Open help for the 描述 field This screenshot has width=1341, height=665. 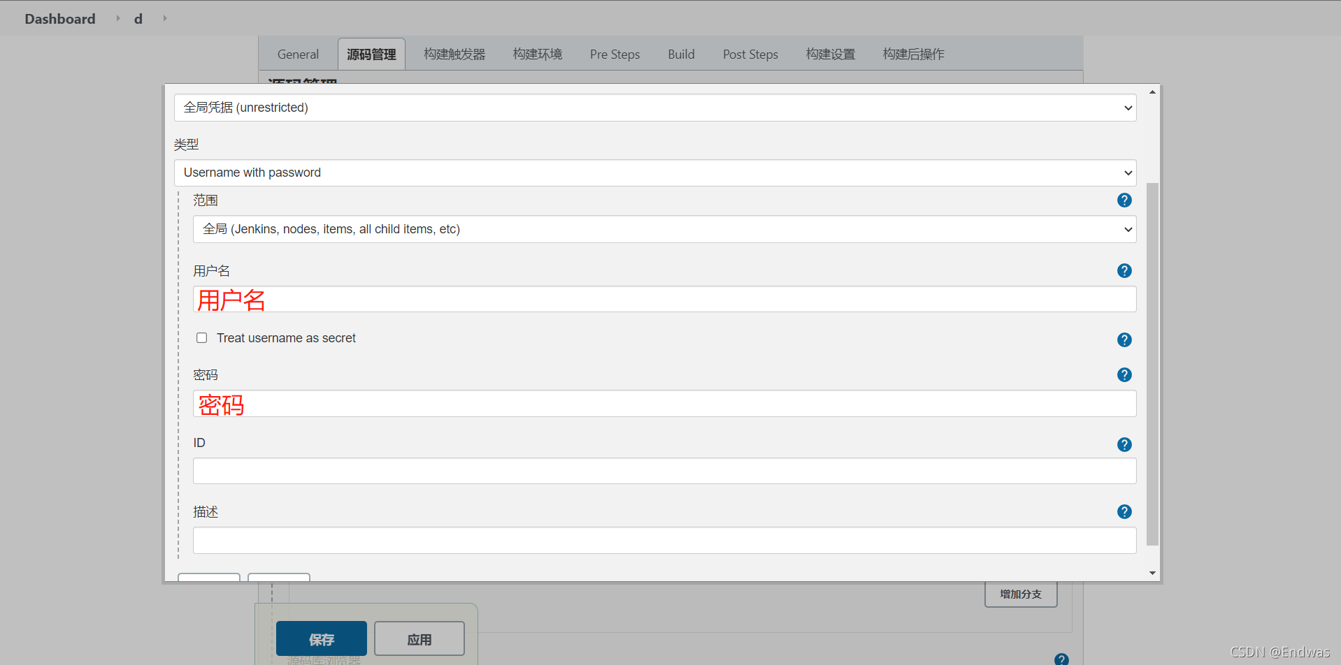coord(1124,512)
